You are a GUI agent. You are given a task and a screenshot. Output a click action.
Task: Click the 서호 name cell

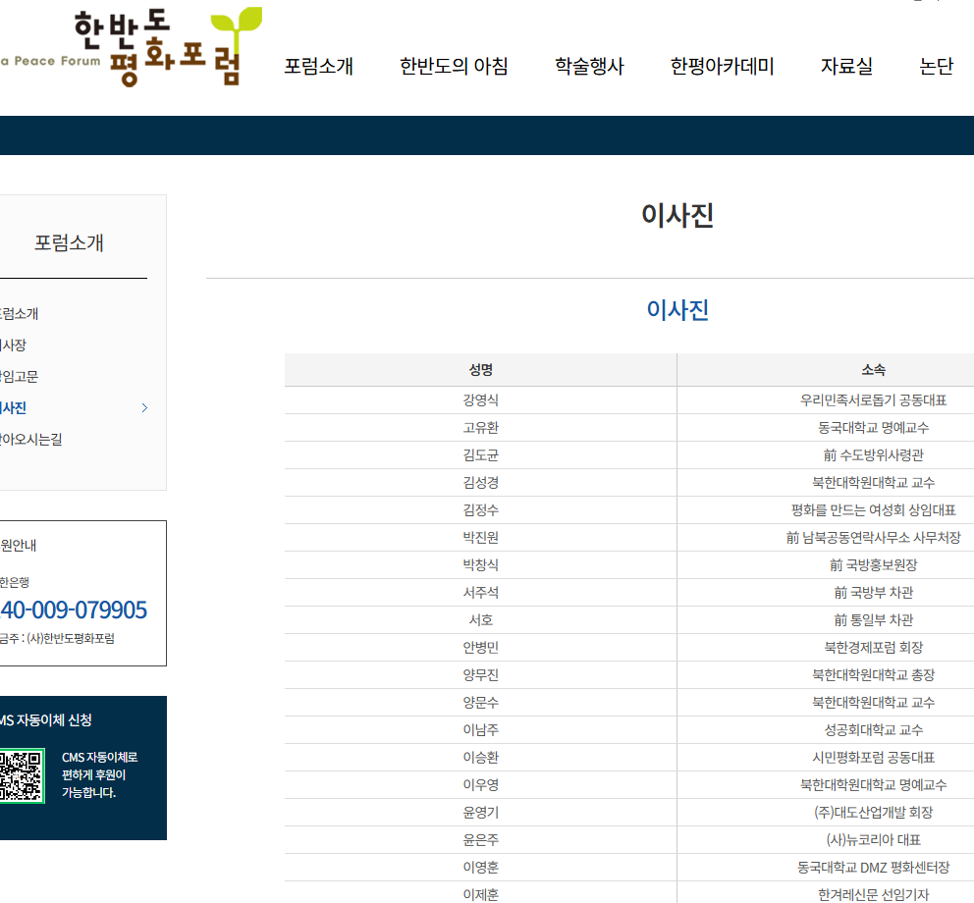[x=480, y=620]
